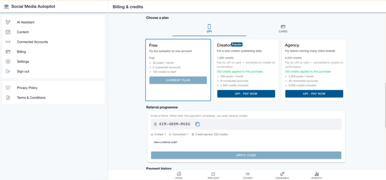The height and width of the screenshot is (180, 386).
Task: Switch to the UPI payment tab
Action: point(209,29)
